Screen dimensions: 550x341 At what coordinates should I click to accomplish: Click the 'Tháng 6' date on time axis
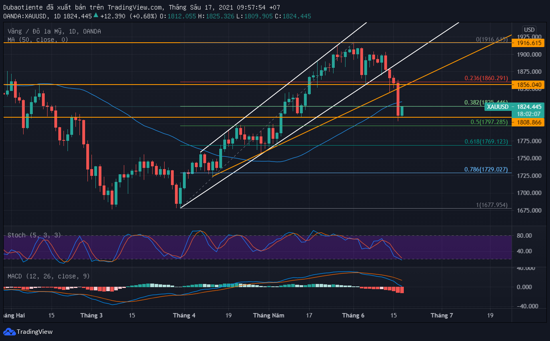(353, 315)
